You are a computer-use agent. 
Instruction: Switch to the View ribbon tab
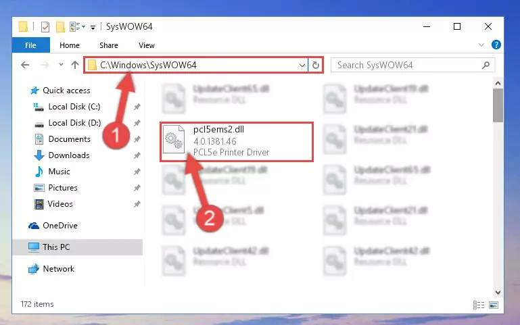coord(147,45)
